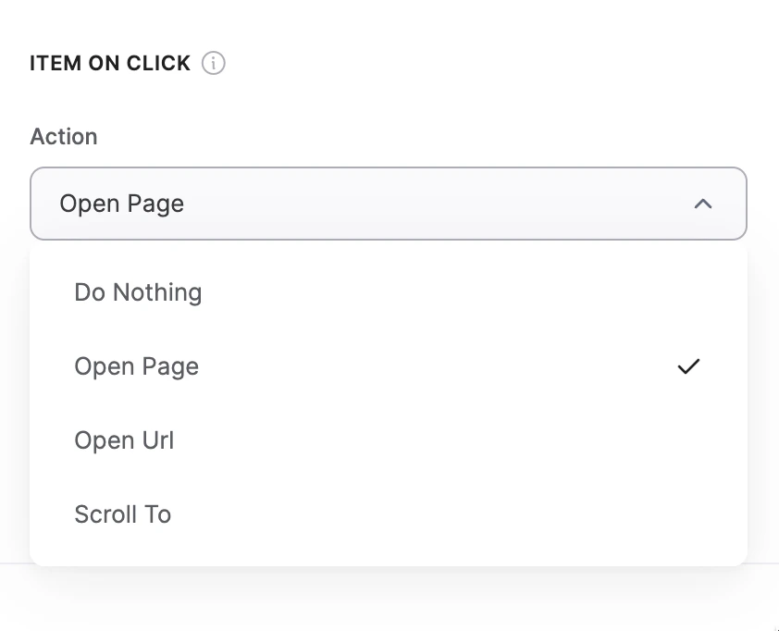Click the ITEM ON CLICK heading

coord(108,63)
